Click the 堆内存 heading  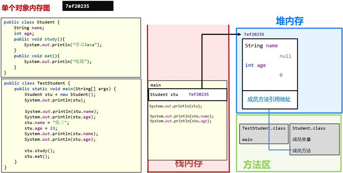pyautogui.click(x=289, y=21)
